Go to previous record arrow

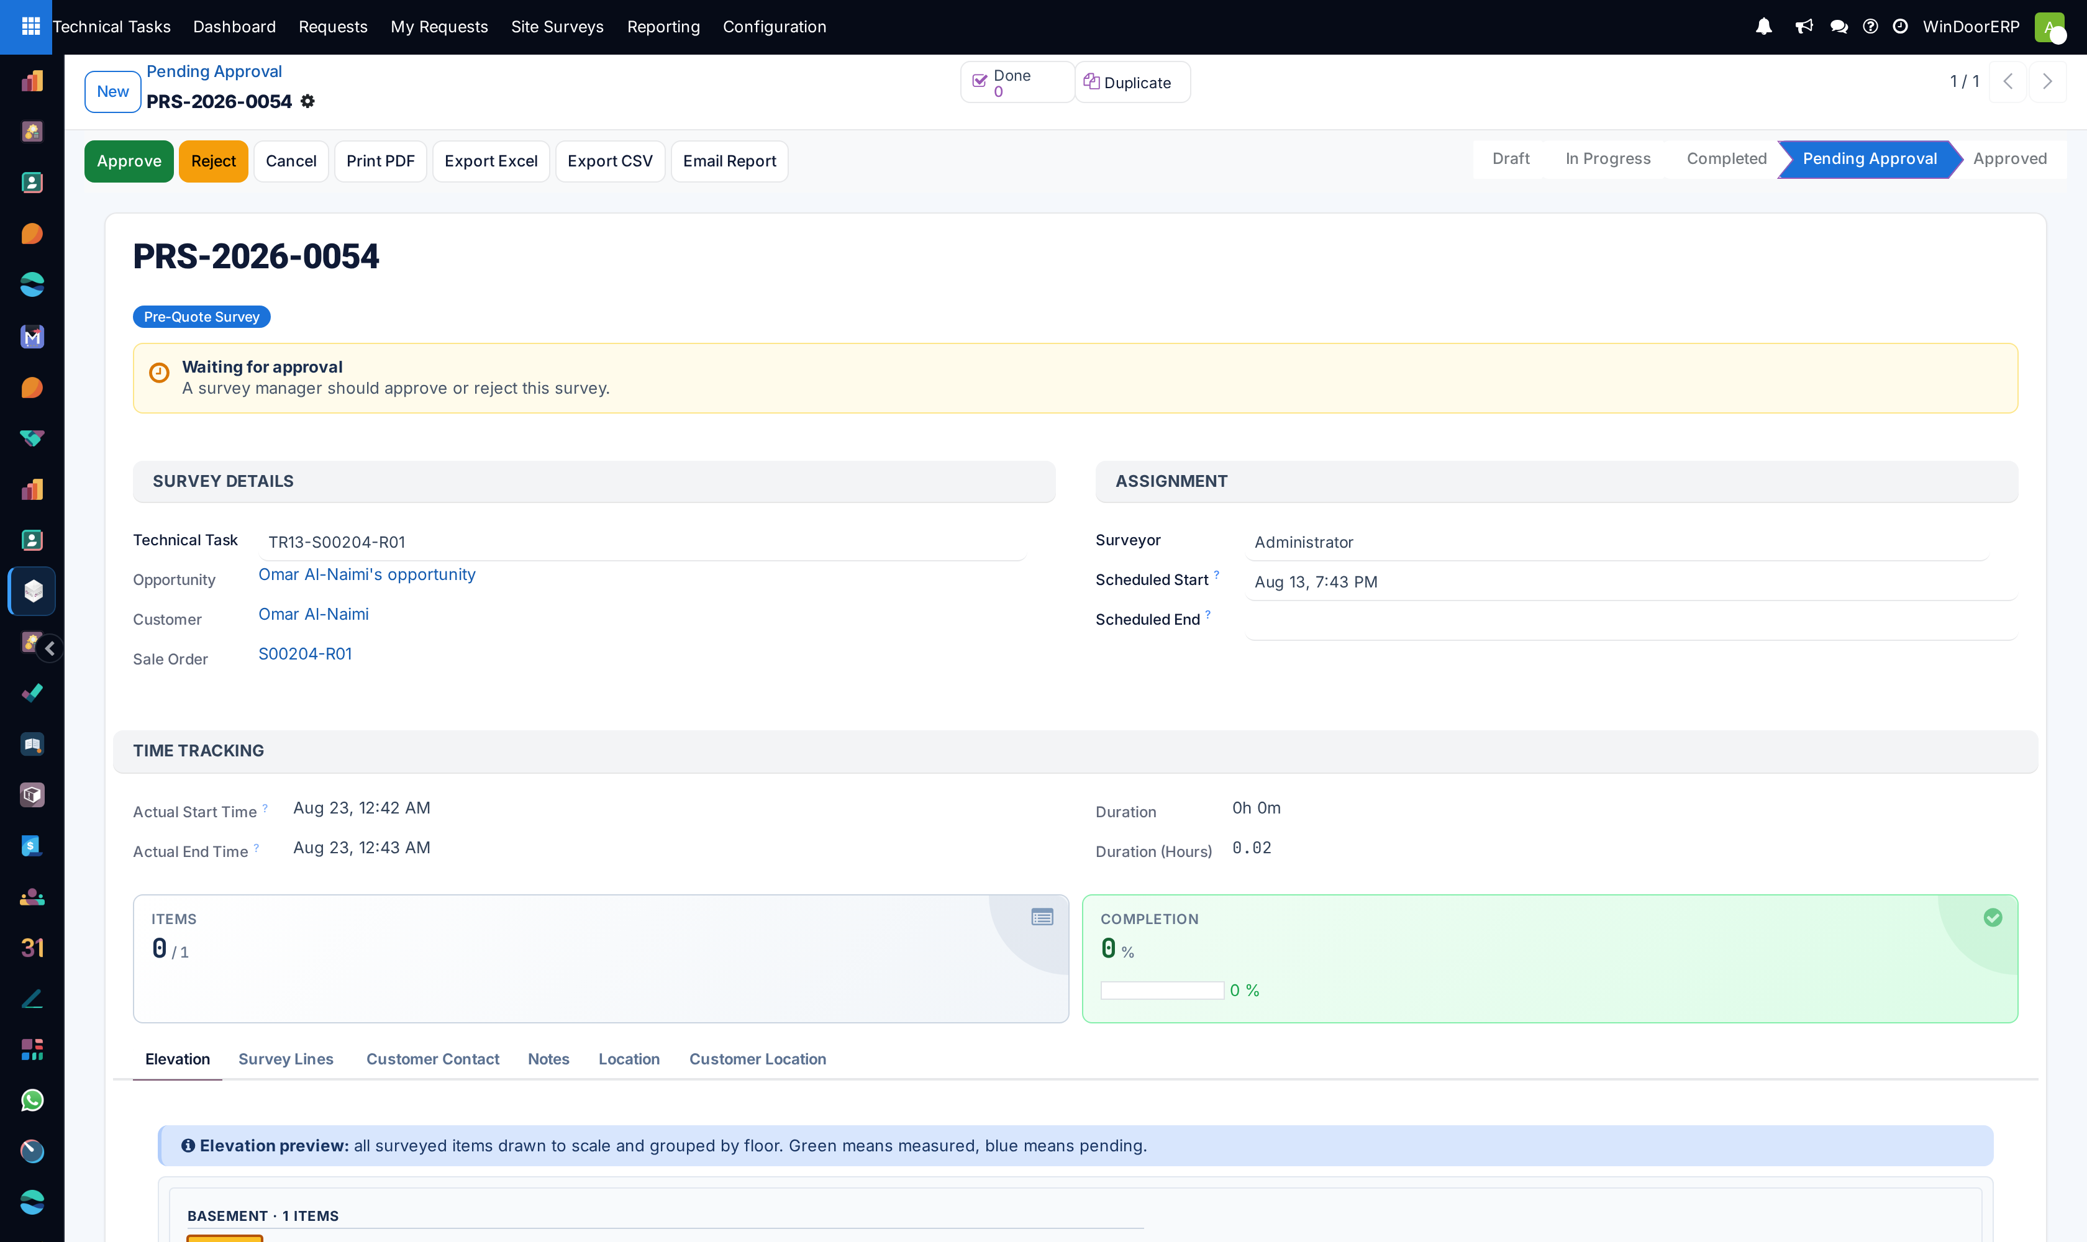coord(2007,81)
